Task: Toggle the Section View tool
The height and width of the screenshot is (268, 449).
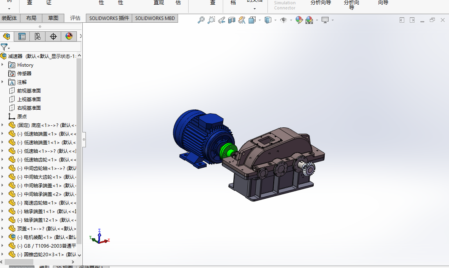Action: [x=232, y=20]
